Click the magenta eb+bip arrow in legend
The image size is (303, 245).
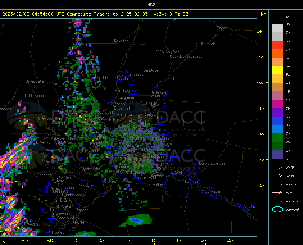point(277,201)
